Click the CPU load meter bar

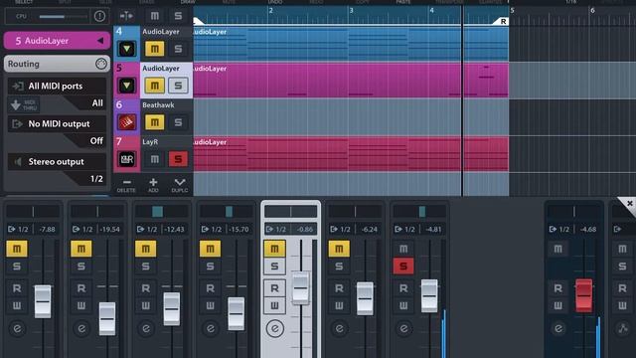tap(64, 16)
